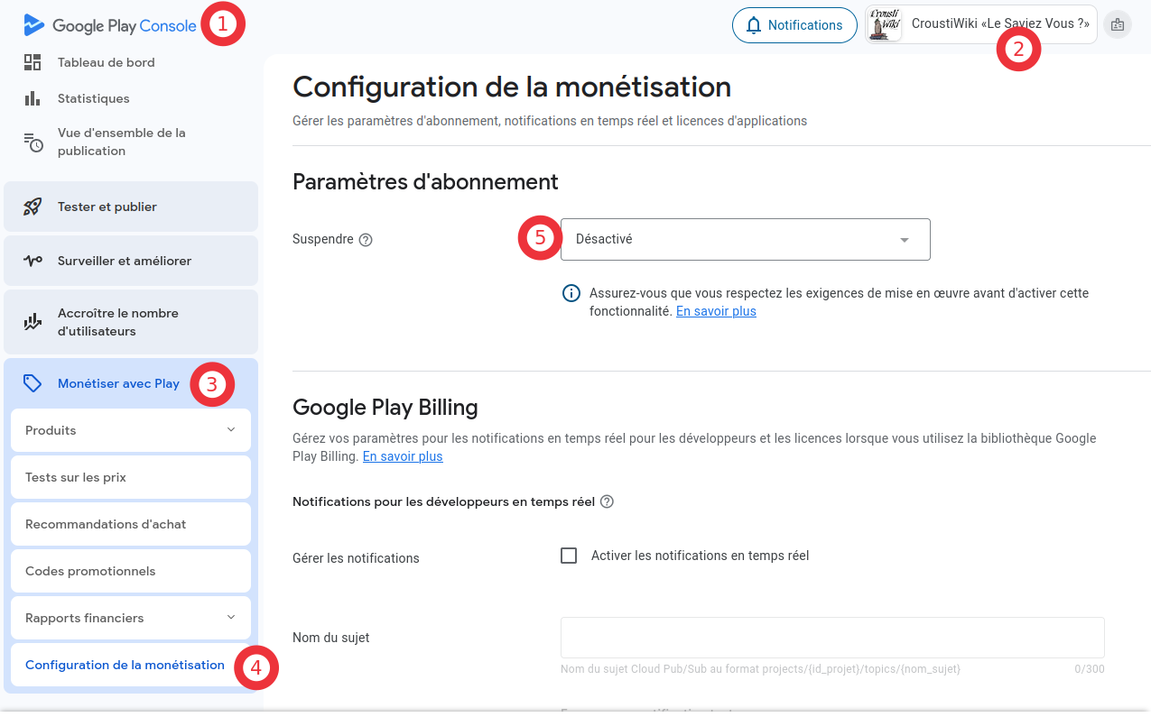Click the account badge icon at top right
This screenshot has width=1151, height=717.
pyautogui.click(x=1118, y=25)
